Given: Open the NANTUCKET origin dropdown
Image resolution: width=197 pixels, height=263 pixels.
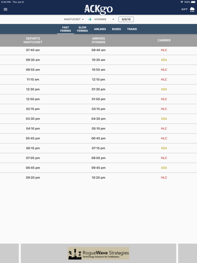Looking at the screenshot, I should pyautogui.click(x=74, y=19).
